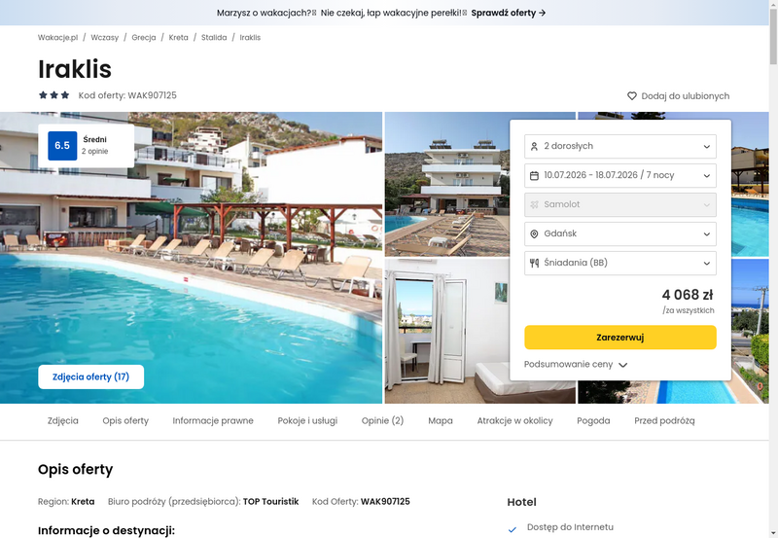The height and width of the screenshot is (538, 778).
Task: Click the three-star hotel rating icons
Action: click(54, 94)
